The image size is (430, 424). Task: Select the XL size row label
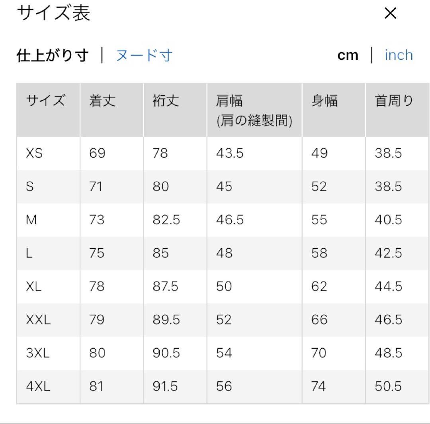pos(34,287)
